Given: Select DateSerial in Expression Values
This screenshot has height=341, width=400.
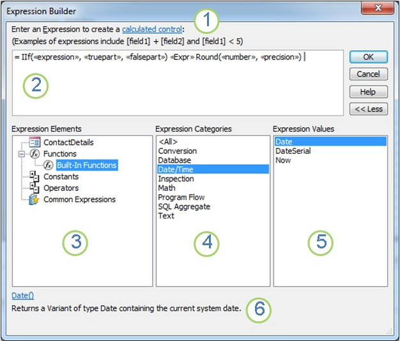Looking at the screenshot, I should pos(330,151).
